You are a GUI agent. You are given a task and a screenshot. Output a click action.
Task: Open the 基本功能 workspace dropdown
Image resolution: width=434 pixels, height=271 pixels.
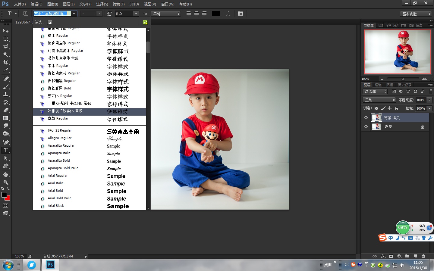point(416,14)
